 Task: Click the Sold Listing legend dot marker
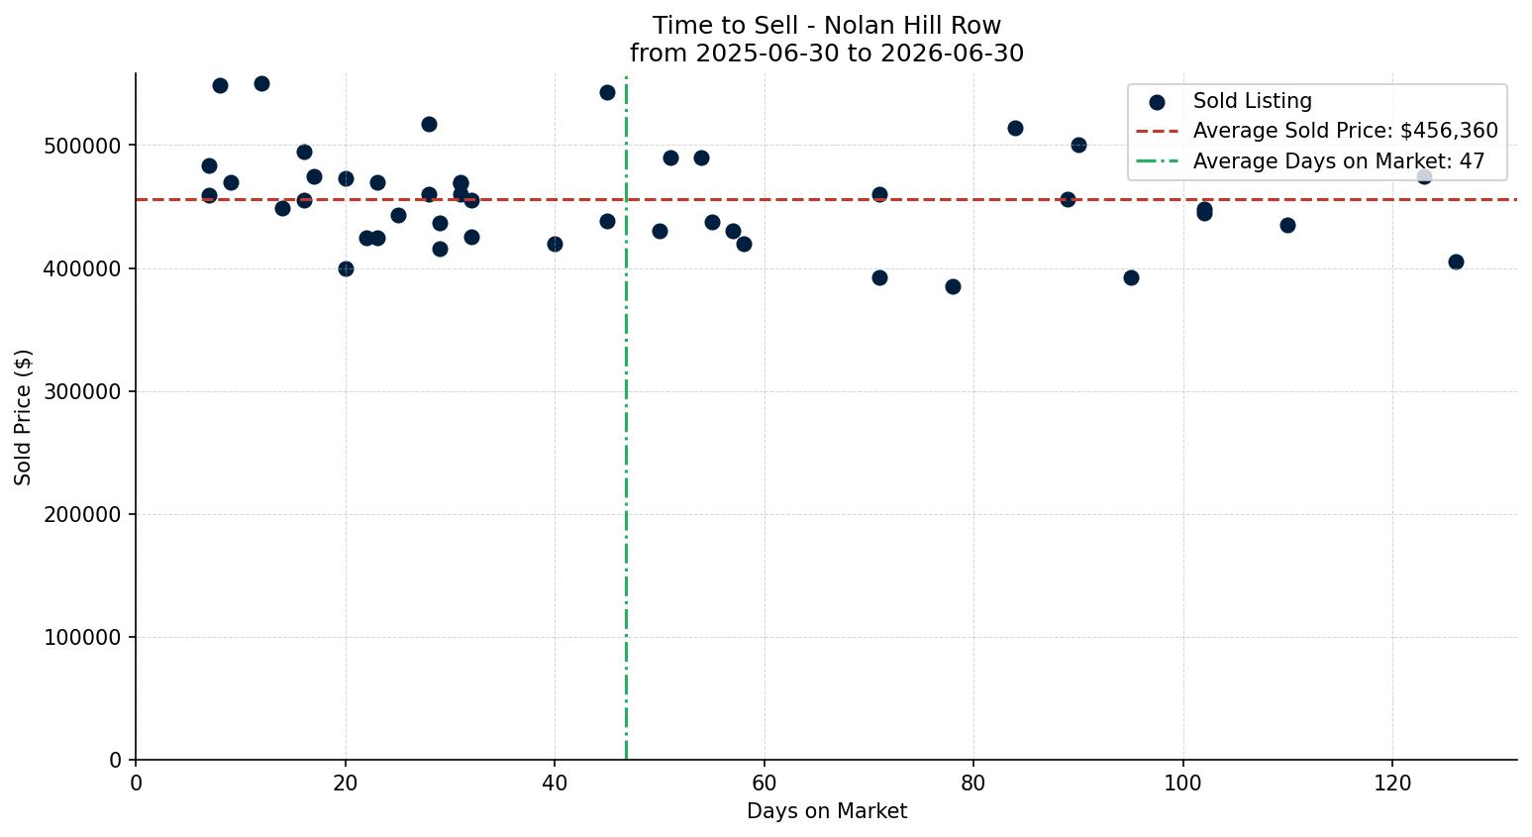pos(1157,102)
